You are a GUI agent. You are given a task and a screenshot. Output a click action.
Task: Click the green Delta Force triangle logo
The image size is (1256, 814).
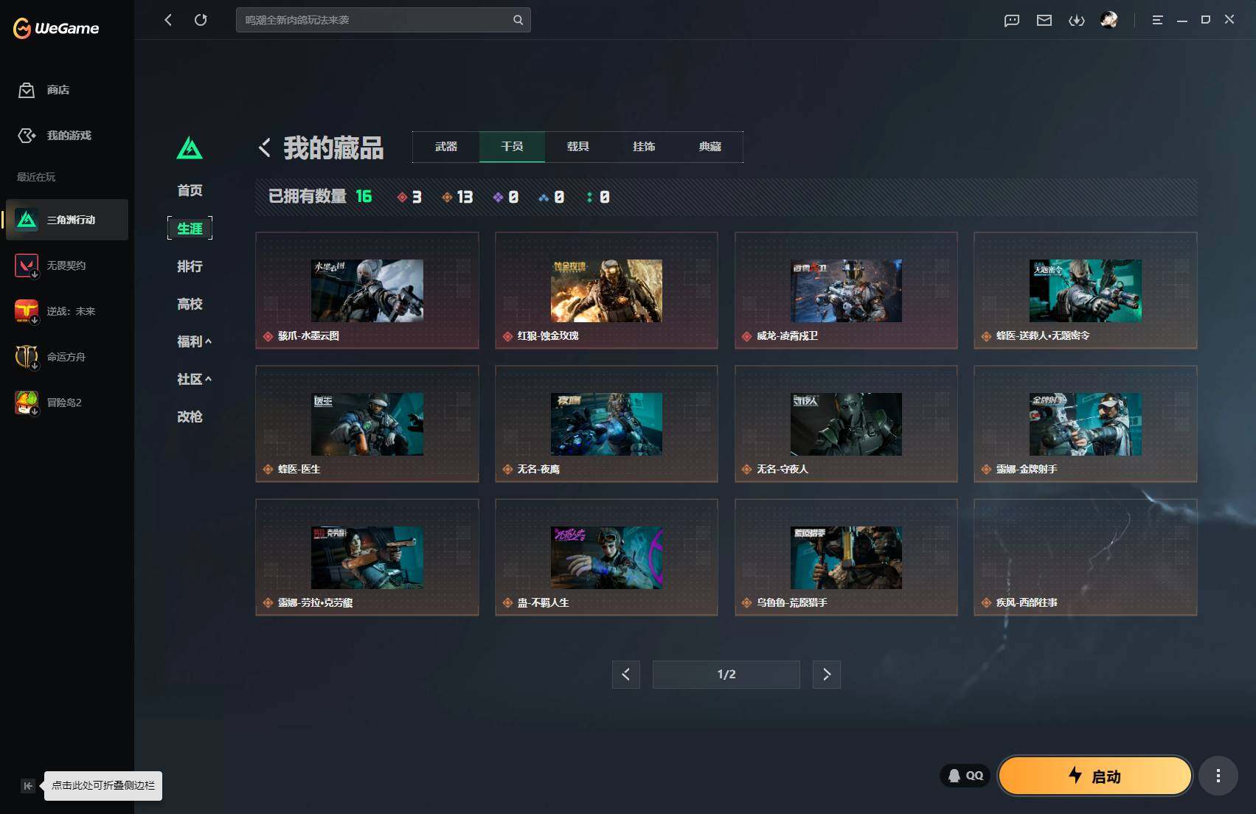point(190,147)
